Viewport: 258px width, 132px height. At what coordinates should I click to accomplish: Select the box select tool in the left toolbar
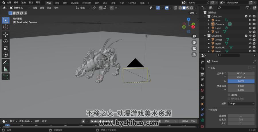(6, 20)
